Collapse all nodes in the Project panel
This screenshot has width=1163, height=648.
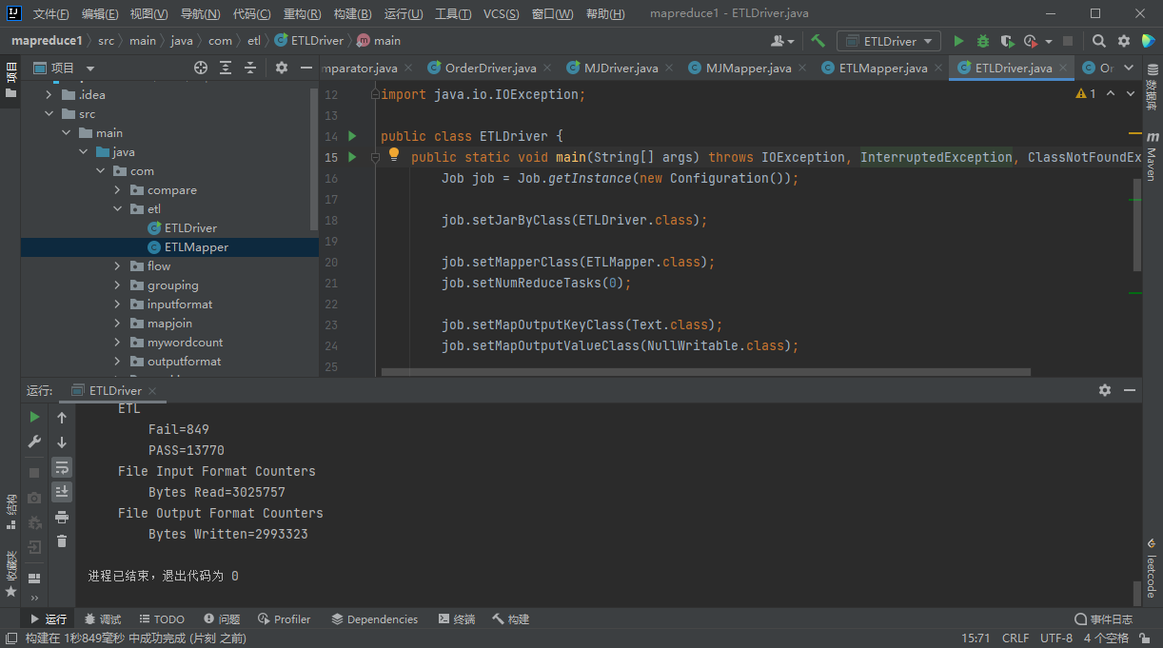click(x=250, y=68)
